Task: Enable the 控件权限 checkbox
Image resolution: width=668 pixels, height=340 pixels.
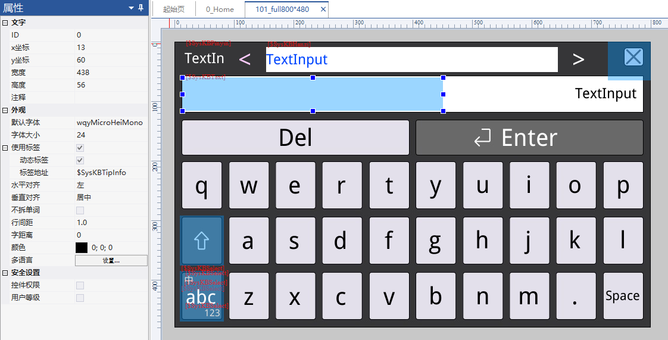Action: pyautogui.click(x=80, y=285)
